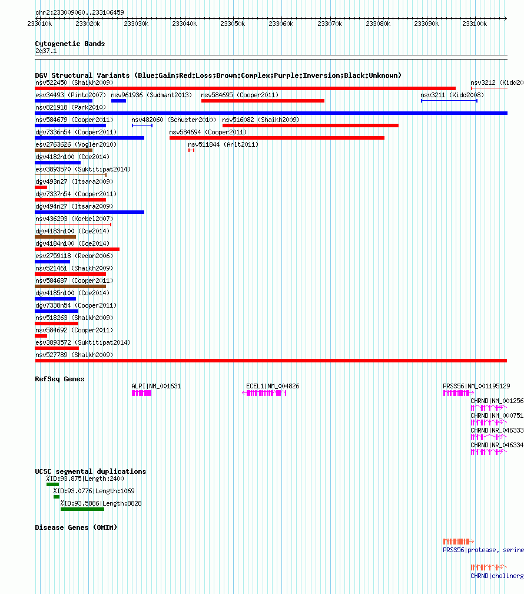
Task: Click the CHRND NM_000751 transcript glyph
Action: (489, 423)
